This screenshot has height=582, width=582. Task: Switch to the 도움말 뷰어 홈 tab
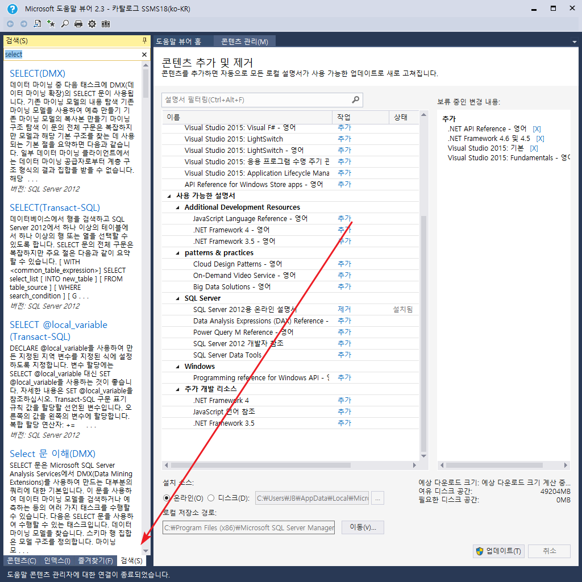click(x=178, y=41)
